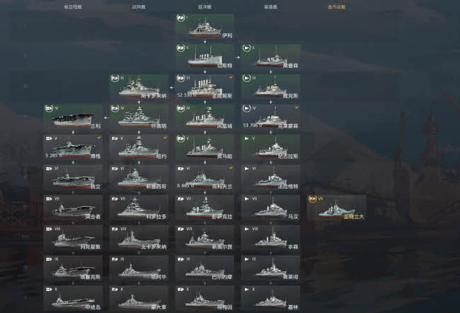
Task: Click the carrier icon on 中途岛 card
Action: click(x=49, y=289)
